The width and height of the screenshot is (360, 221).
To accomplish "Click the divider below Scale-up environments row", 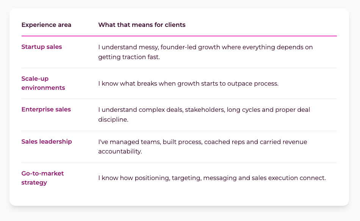I will (x=179, y=99).
